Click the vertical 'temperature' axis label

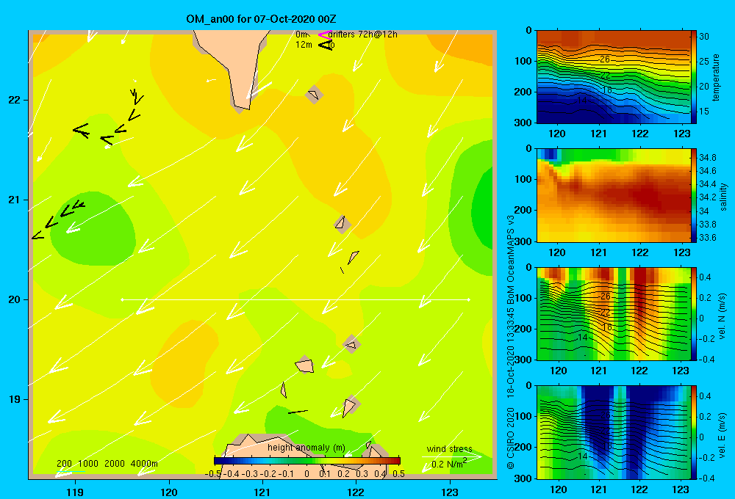716,78
